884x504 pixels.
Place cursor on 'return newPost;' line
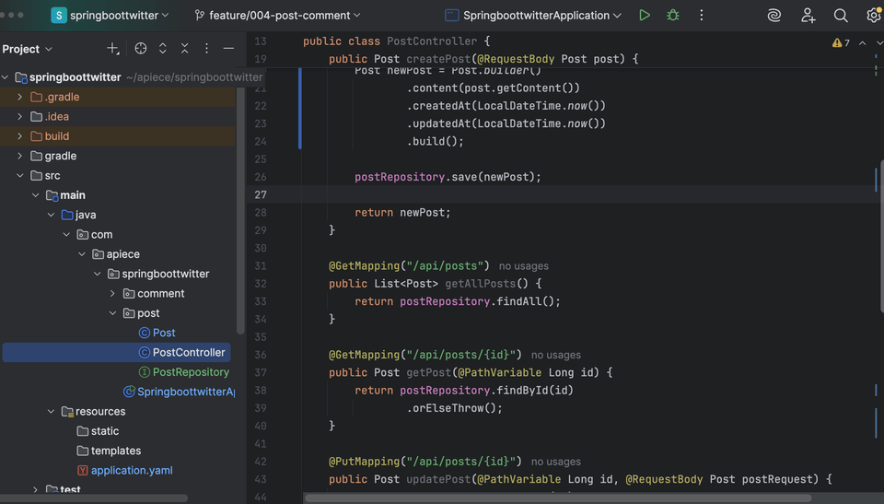(x=402, y=213)
